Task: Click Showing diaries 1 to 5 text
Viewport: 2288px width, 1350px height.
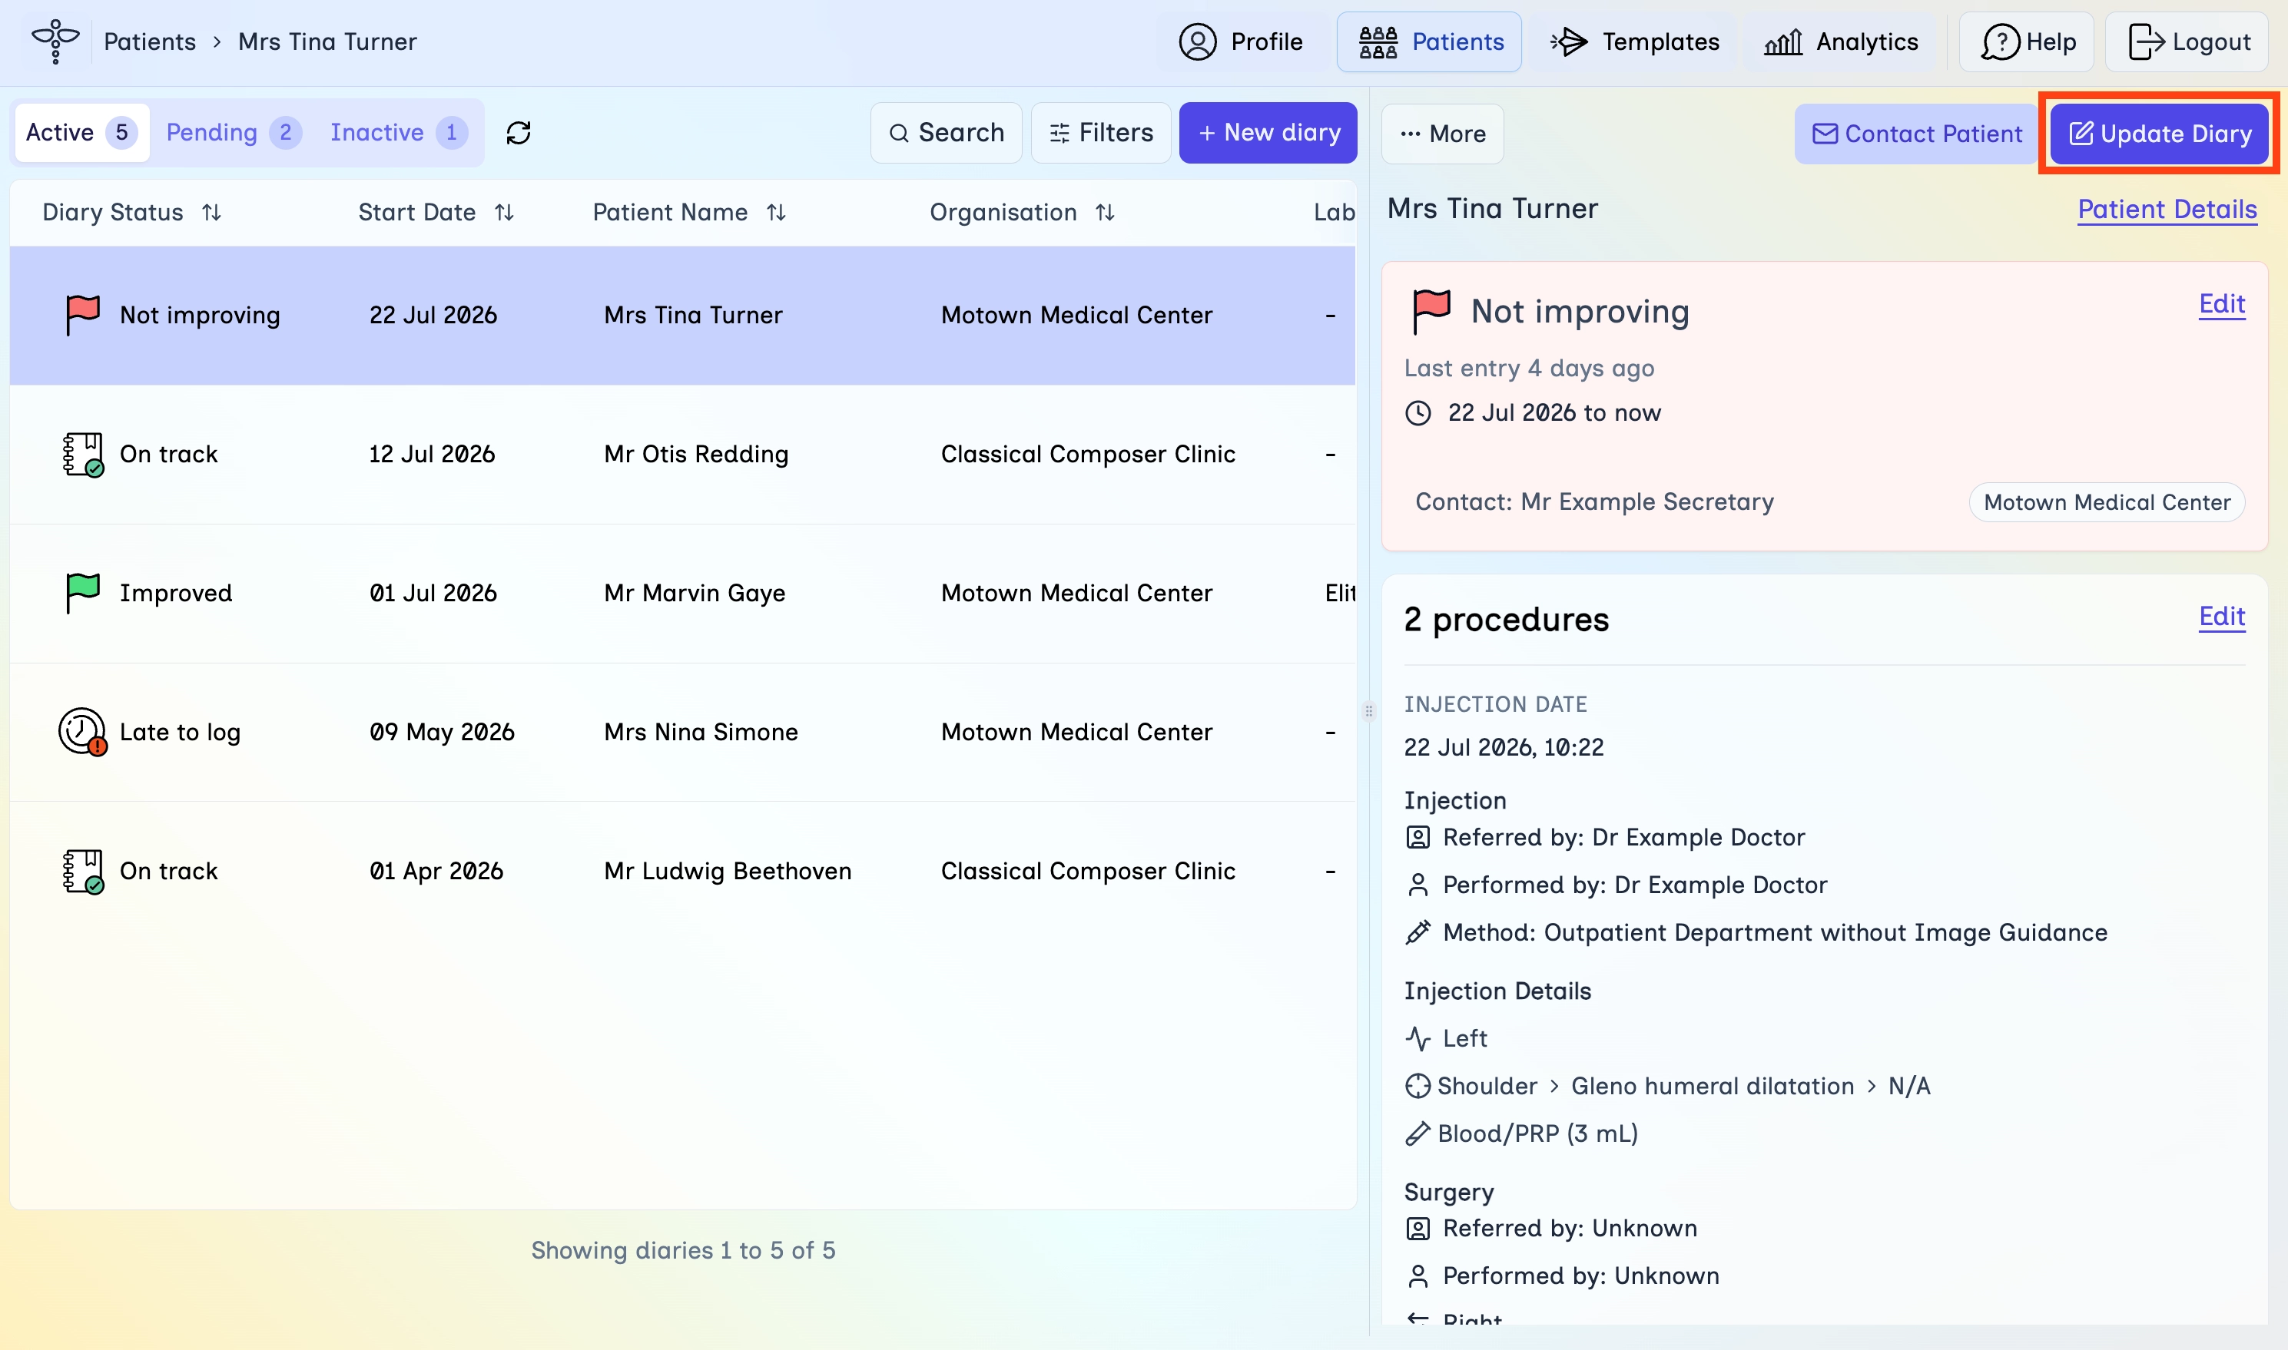Action: pyautogui.click(x=682, y=1251)
